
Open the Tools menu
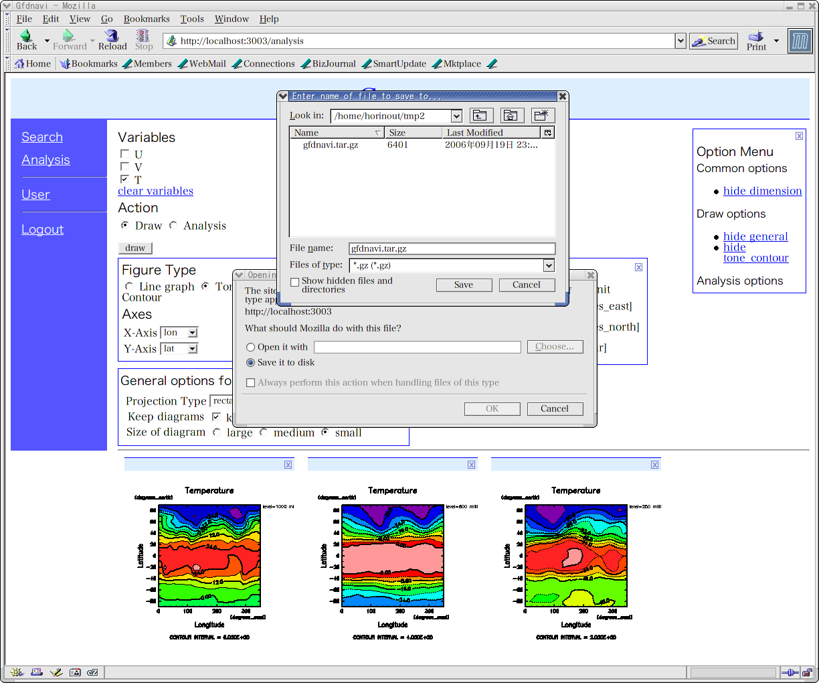click(x=192, y=19)
